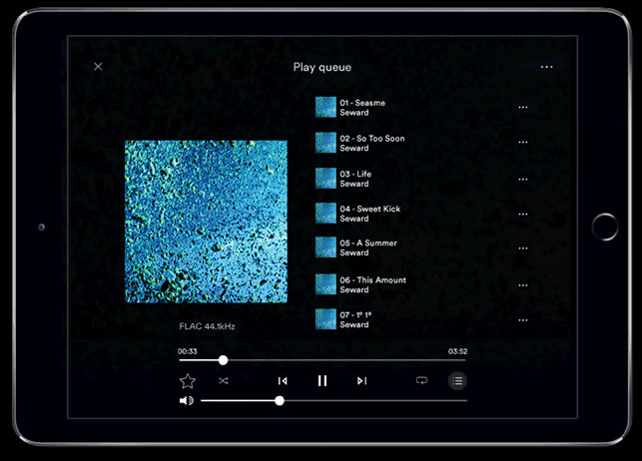Open options for 01 - Seasme
The image size is (642, 461).
point(523,107)
